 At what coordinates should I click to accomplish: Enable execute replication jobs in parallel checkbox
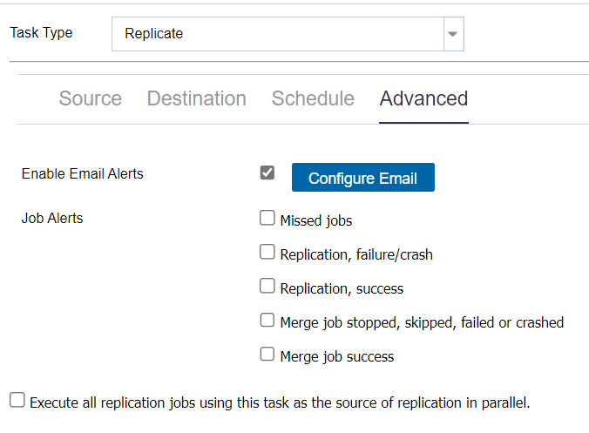[17, 400]
